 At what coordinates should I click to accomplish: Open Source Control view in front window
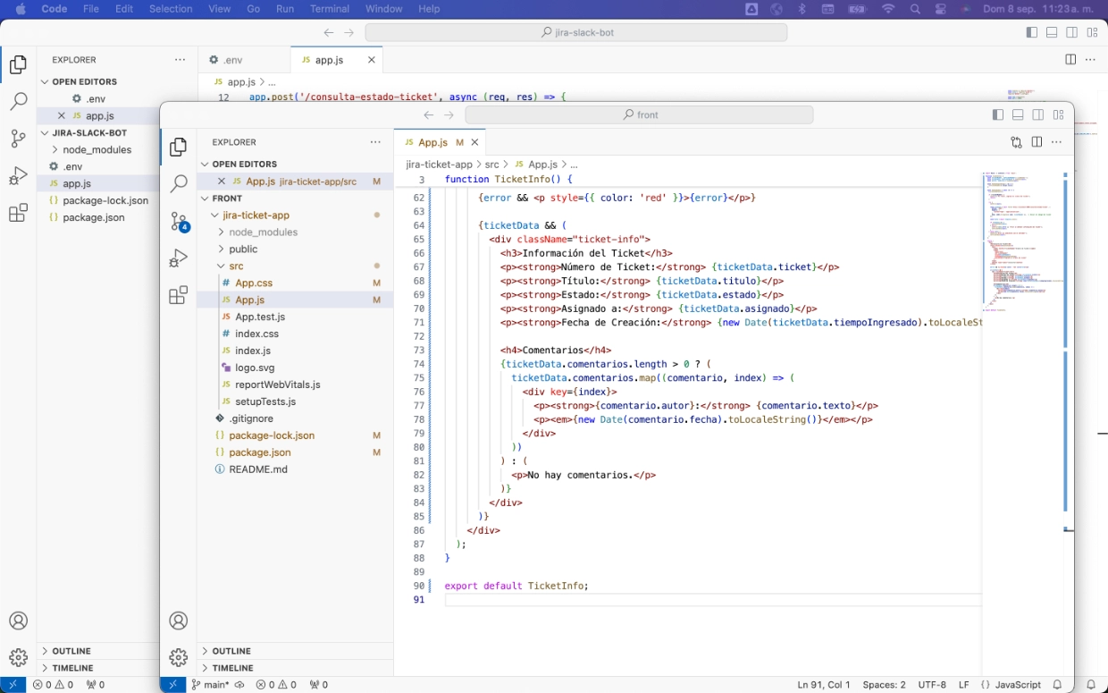[179, 222]
